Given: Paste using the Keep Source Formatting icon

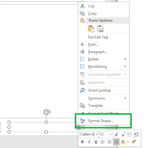Looking at the screenshot, I should tap(91, 29).
